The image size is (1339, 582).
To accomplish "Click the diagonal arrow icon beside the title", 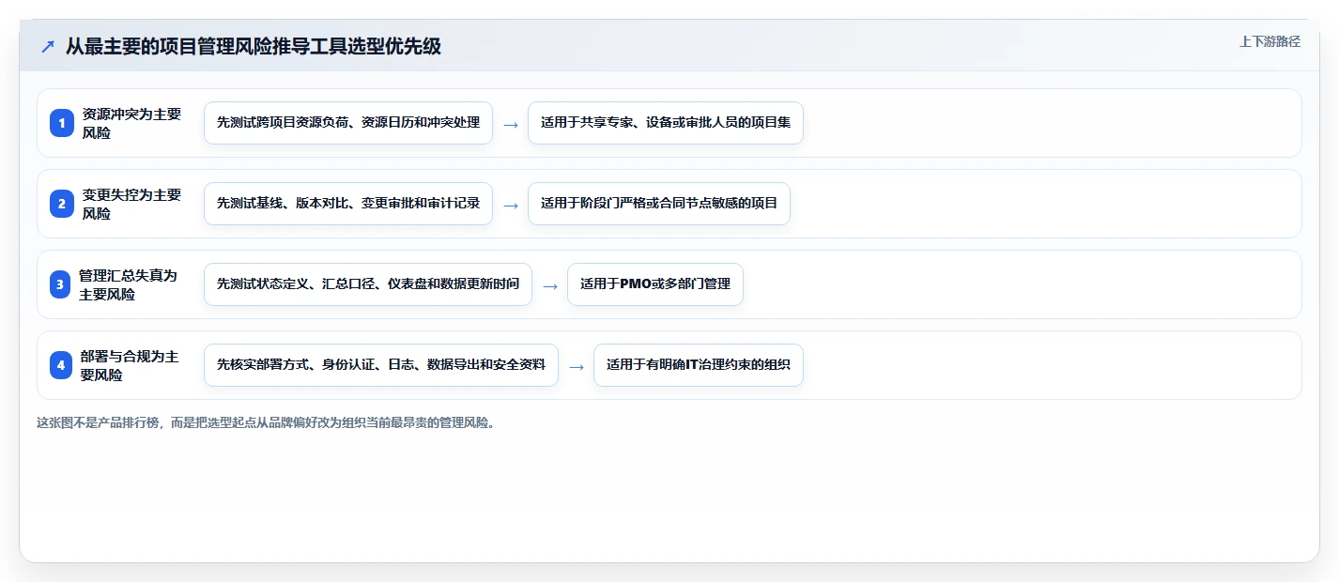I will (x=48, y=46).
